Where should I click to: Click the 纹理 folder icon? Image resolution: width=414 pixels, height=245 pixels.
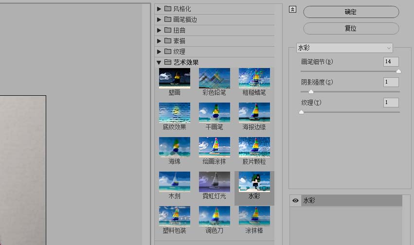[168, 52]
